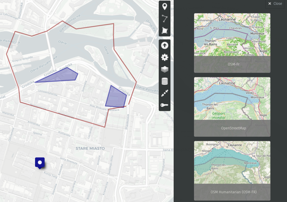Select the draw polyline tool
The height and width of the screenshot is (202, 287).
[165, 19]
